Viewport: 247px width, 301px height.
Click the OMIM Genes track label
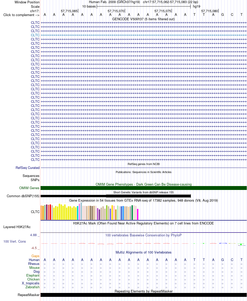tap(29, 188)
